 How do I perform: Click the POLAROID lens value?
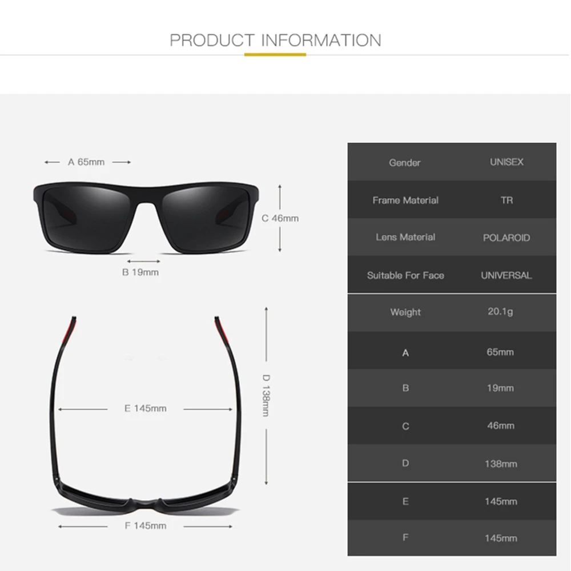(x=506, y=238)
